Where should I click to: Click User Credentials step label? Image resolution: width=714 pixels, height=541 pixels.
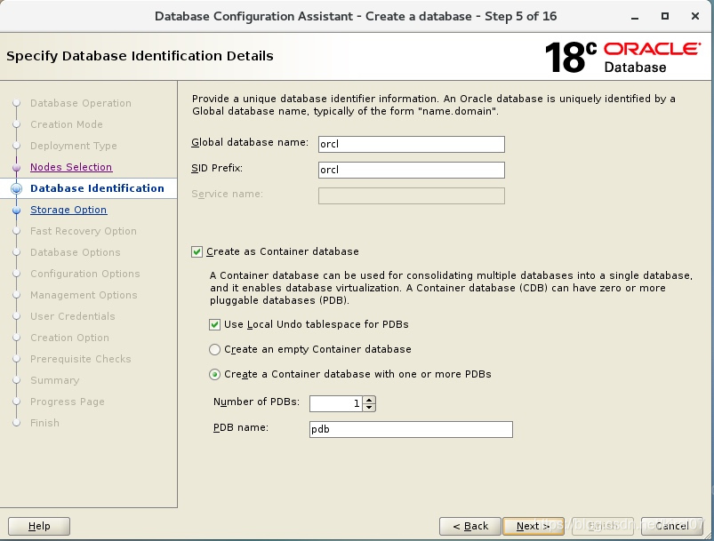point(73,316)
